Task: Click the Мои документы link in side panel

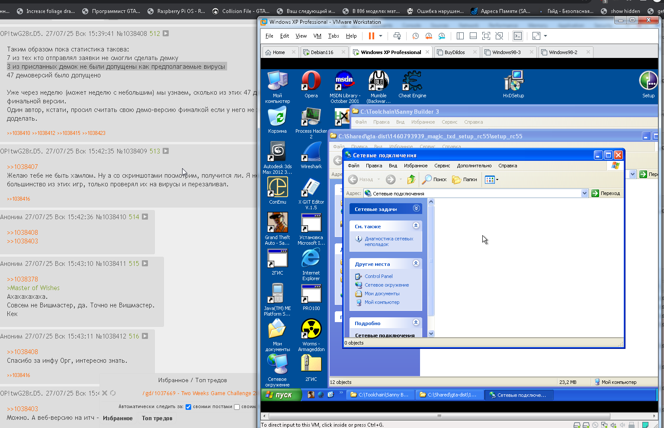Action: (382, 294)
